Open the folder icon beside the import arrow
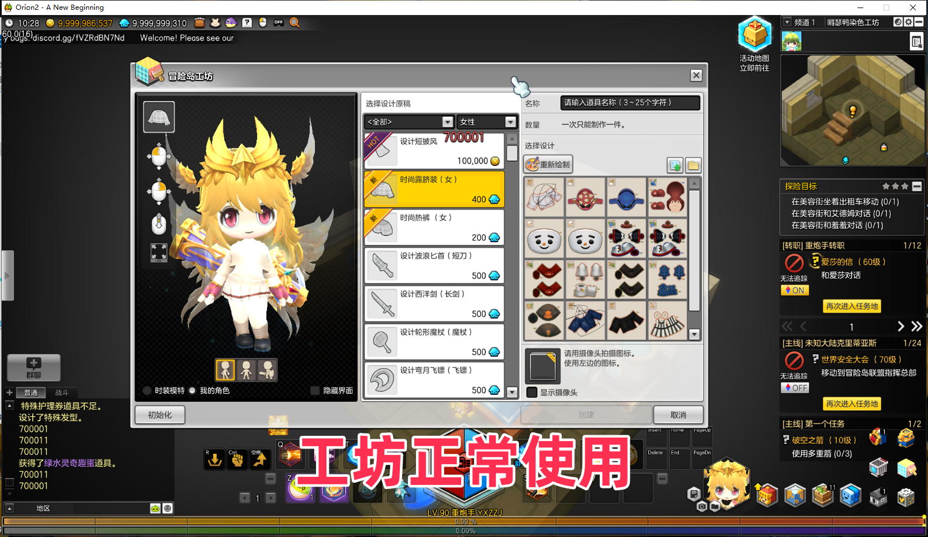 [692, 165]
